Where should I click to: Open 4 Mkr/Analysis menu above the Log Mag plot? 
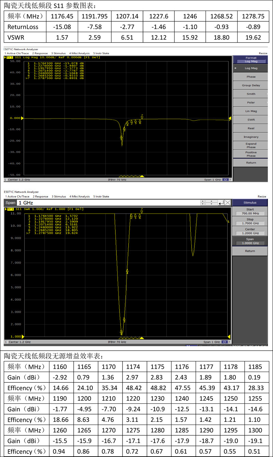[80, 53]
